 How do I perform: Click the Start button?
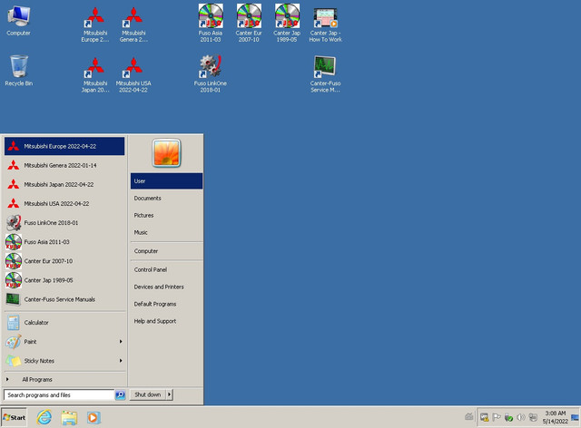coord(15,418)
